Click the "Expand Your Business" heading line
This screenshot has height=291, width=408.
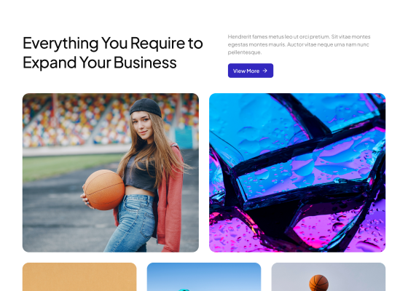pyautogui.click(x=100, y=63)
